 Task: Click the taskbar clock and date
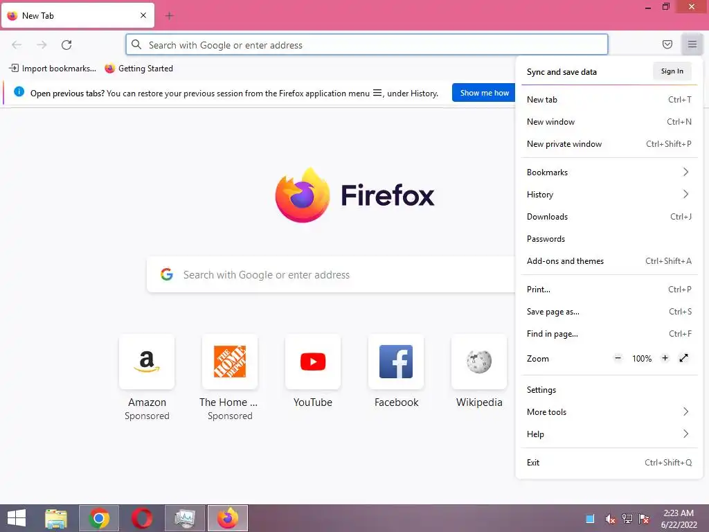tap(679, 518)
